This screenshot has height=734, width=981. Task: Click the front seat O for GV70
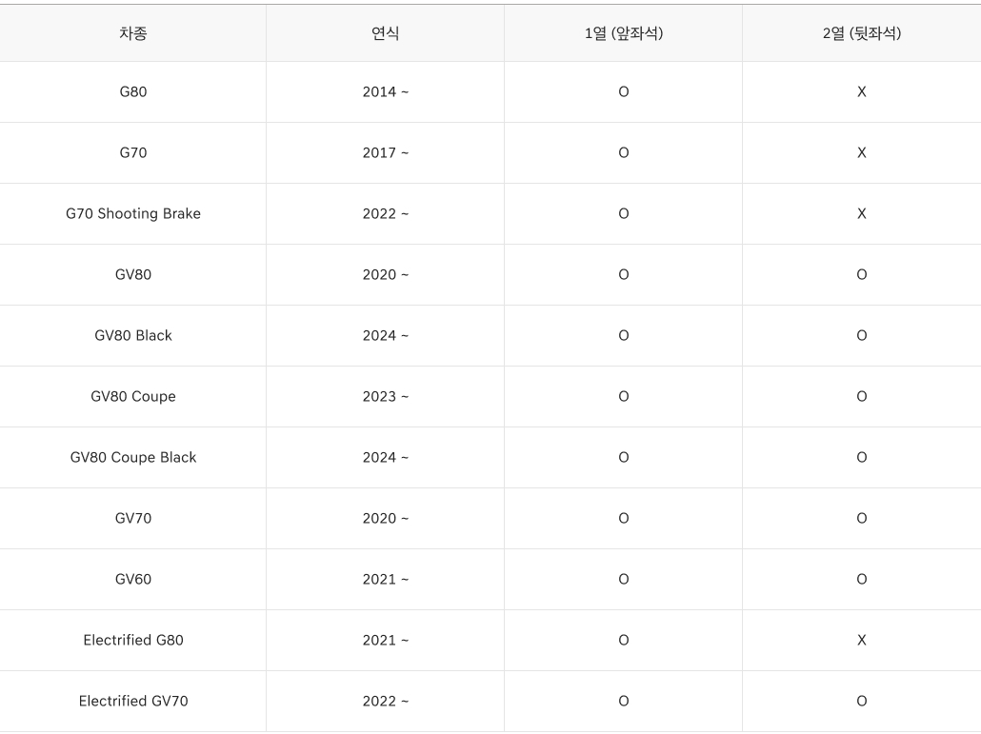click(624, 519)
